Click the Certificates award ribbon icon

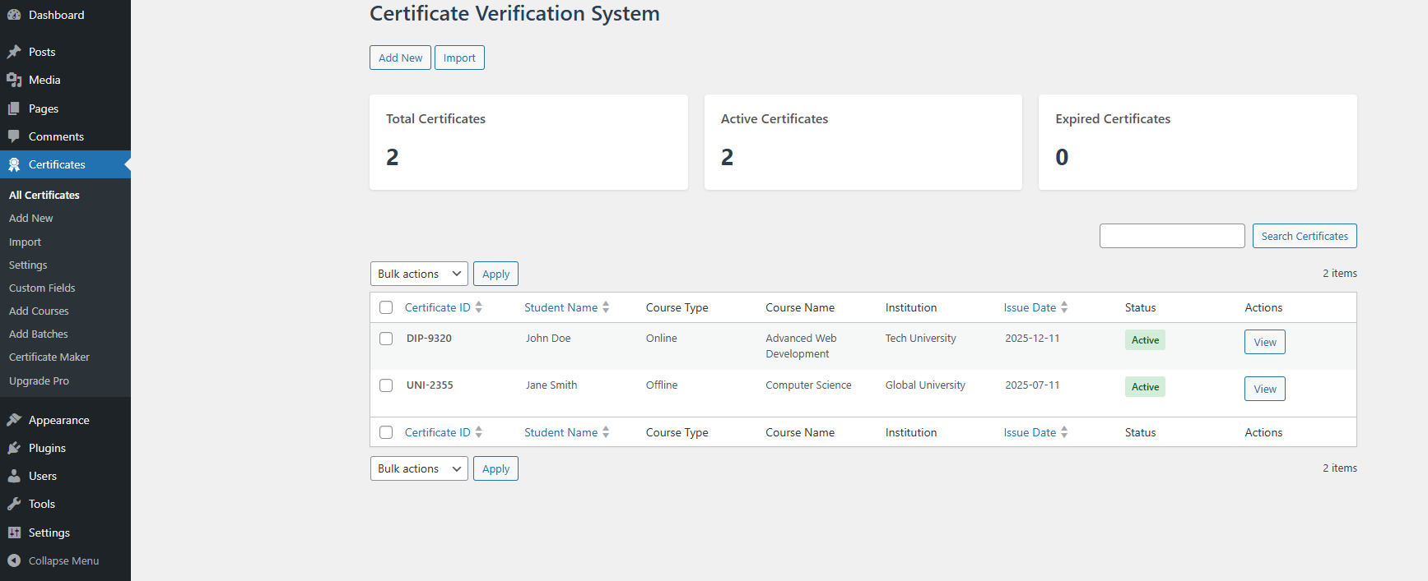(14, 164)
